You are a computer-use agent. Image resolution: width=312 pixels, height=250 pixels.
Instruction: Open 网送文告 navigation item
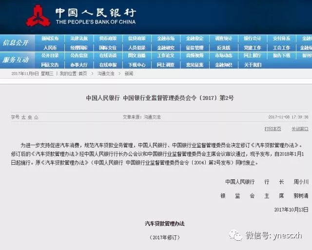(50, 65)
